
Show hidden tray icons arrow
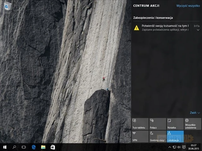[170, 147]
